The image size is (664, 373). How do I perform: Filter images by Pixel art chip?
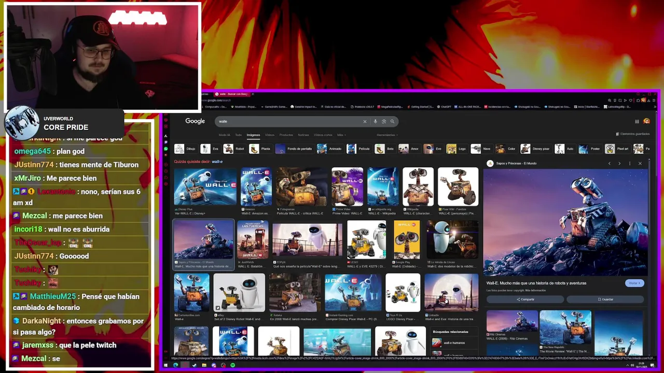click(x=617, y=149)
